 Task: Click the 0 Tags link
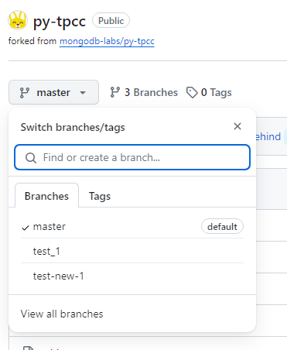tap(209, 92)
